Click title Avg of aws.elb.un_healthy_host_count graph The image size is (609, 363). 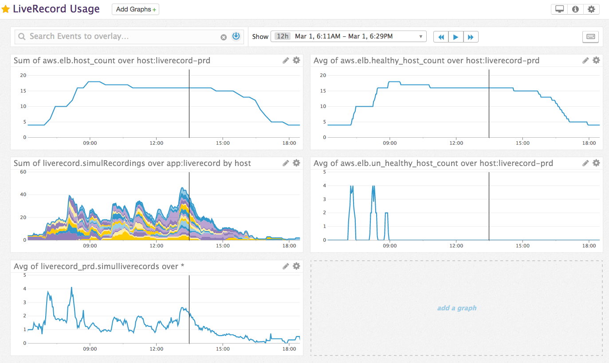433,163
